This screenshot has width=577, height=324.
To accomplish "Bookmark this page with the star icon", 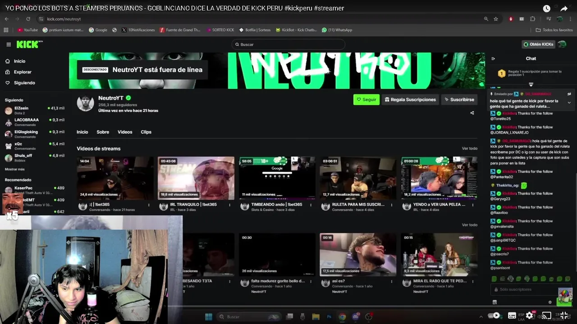I will (x=496, y=19).
